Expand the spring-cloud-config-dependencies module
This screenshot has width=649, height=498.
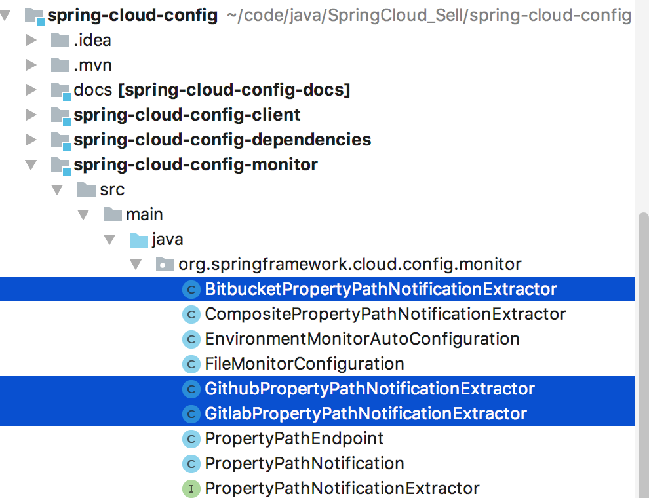pyautogui.click(x=31, y=140)
